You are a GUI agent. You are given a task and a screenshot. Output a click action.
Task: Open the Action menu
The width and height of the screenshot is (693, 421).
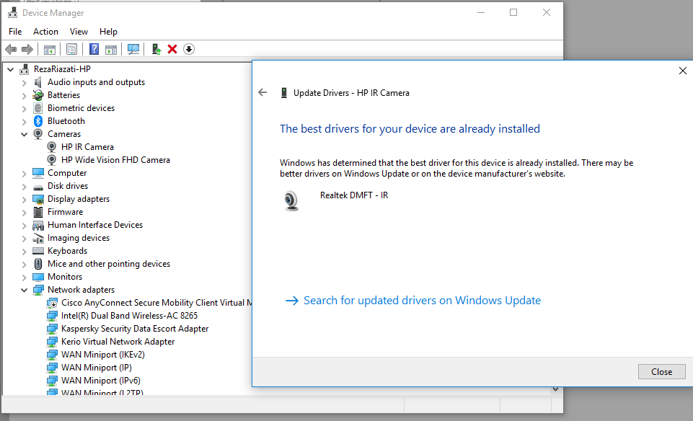click(x=45, y=32)
